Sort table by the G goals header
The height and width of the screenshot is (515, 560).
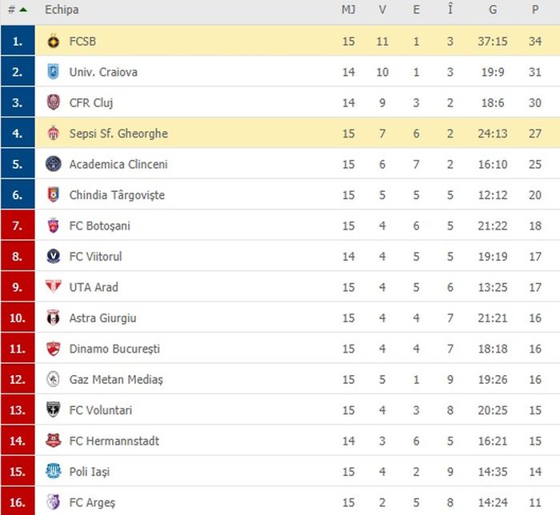493,10
